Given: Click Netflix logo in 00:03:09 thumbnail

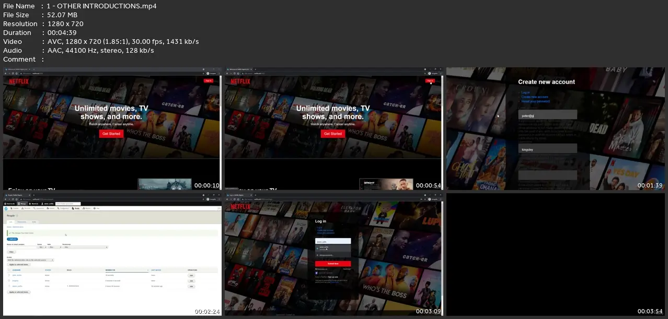Looking at the screenshot, I should 240,207.
